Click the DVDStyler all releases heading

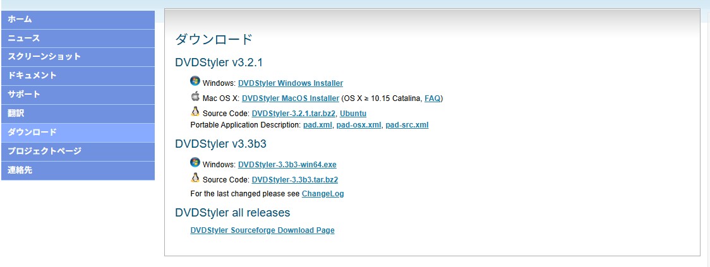232,213
